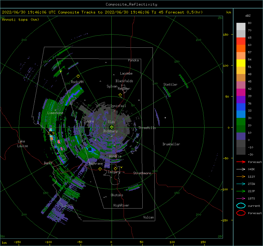Click the Limestone label

point(55,113)
